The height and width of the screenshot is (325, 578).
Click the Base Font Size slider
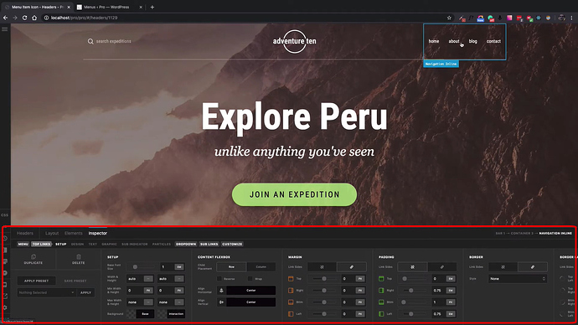[142, 266]
